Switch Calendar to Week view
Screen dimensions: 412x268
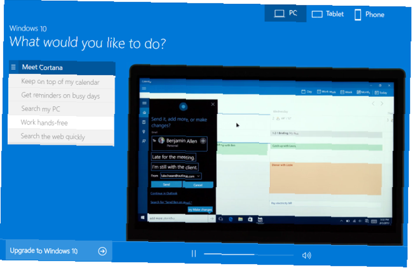pos(346,92)
